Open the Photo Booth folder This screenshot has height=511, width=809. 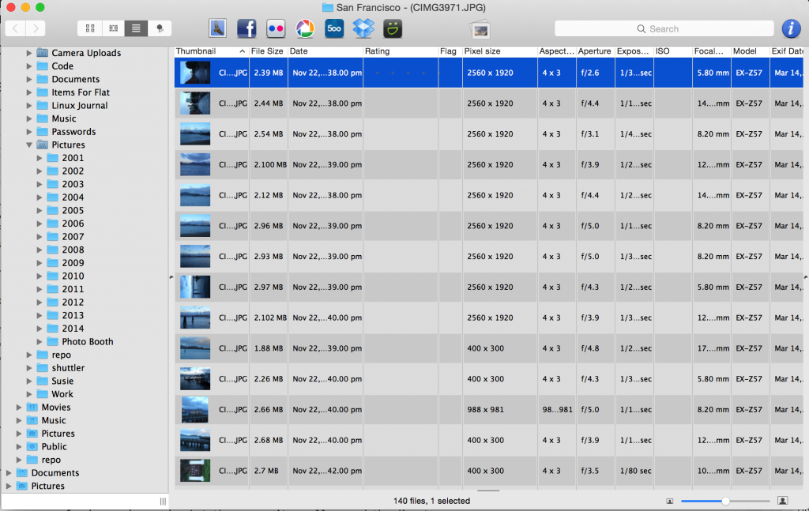[x=87, y=342]
